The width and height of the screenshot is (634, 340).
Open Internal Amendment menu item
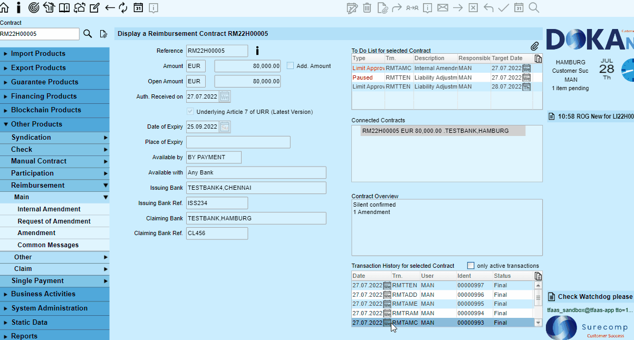coord(55,209)
